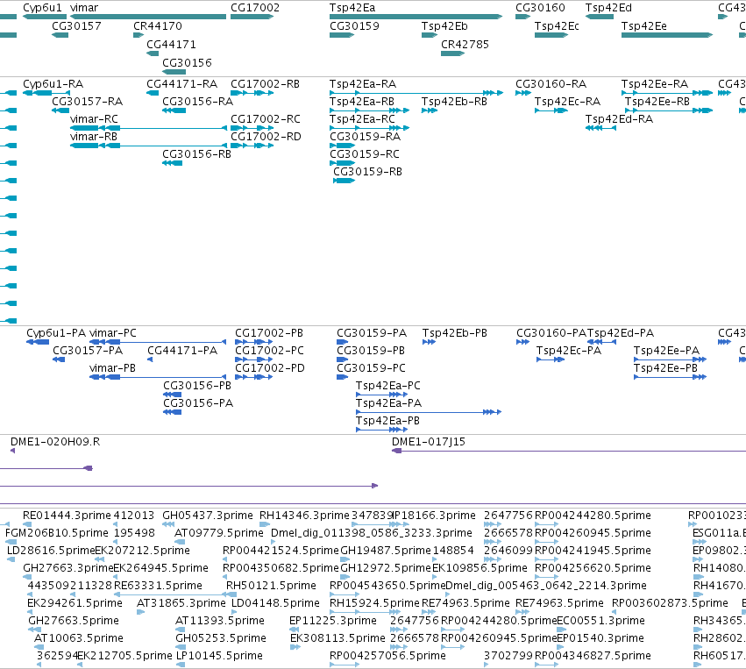746x669 pixels.
Task: Click the LD28616.5prime EST
Action: click(x=11, y=559)
